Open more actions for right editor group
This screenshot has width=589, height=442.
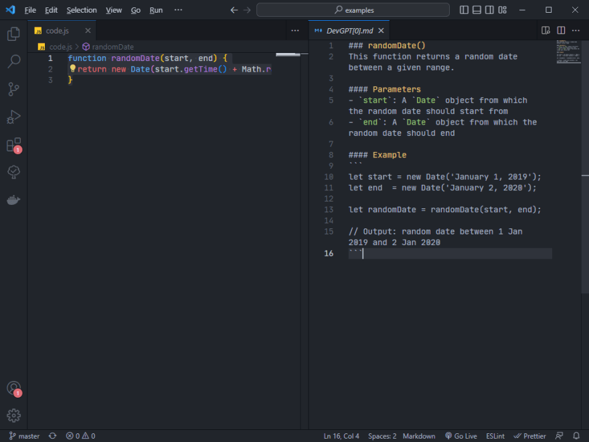click(576, 30)
